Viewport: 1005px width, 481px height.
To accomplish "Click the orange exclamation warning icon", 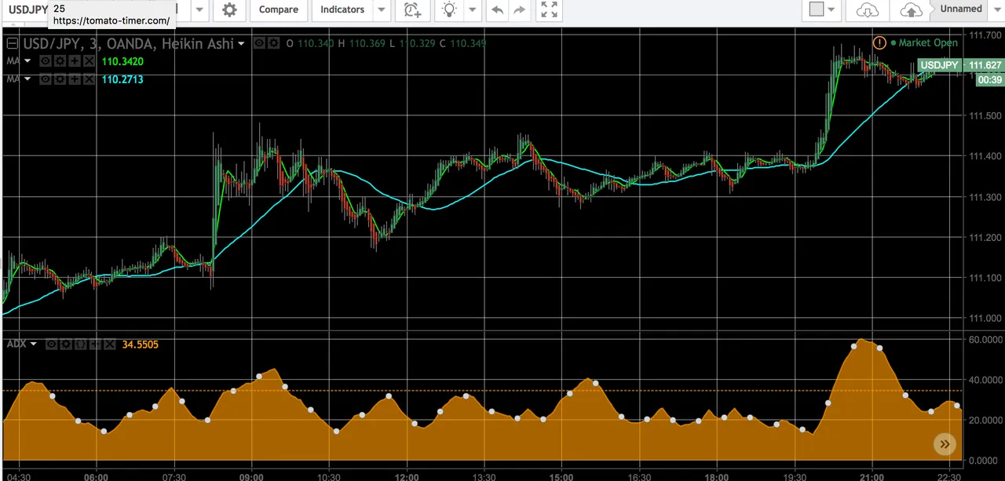I will pos(879,43).
